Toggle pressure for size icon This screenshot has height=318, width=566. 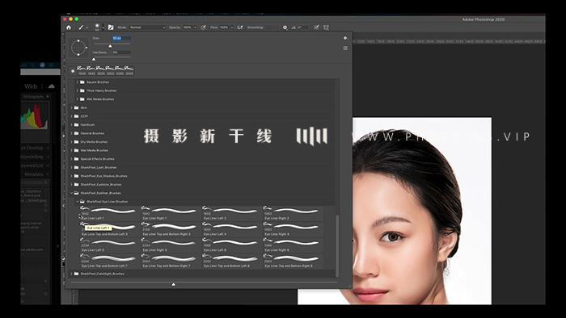(x=317, y=27)
